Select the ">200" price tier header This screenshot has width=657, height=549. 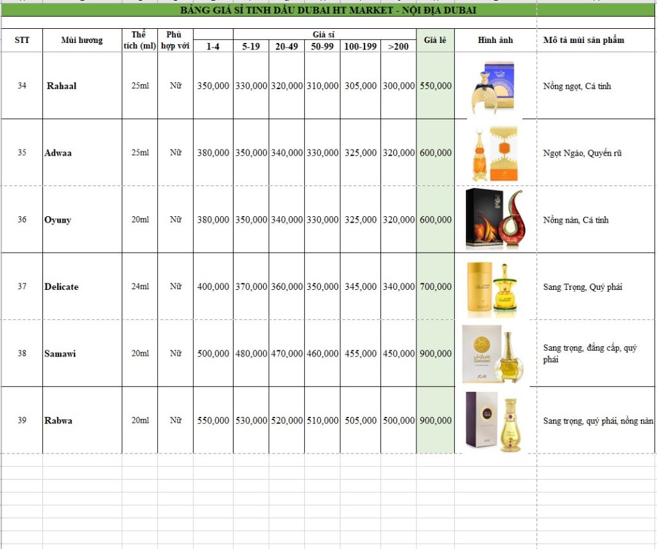click(398, 46)
